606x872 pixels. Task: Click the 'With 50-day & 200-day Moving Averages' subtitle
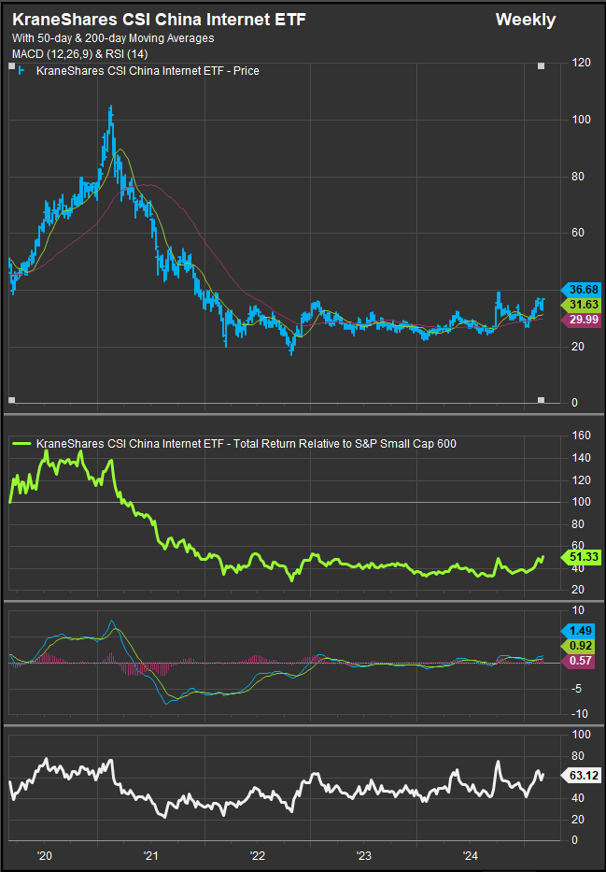(x=113, y=38)
